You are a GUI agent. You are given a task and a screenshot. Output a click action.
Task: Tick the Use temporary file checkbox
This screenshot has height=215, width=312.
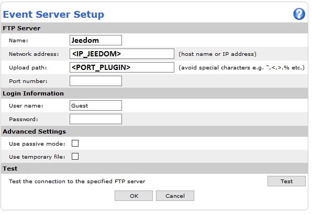pyautogui.click(x=75, y=156)
